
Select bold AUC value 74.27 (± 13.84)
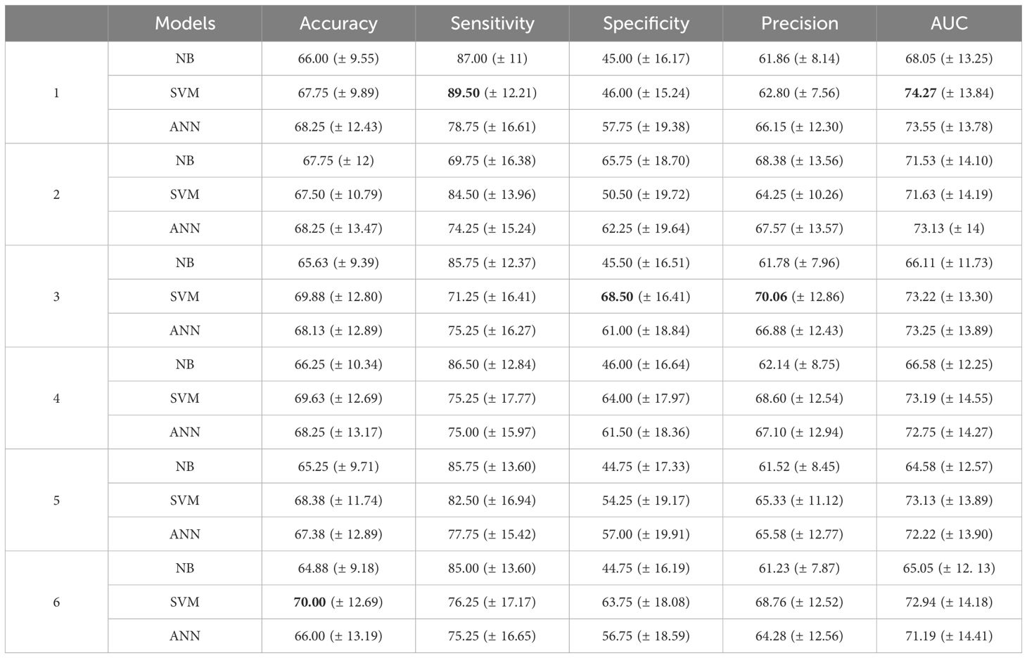[948, 93]
